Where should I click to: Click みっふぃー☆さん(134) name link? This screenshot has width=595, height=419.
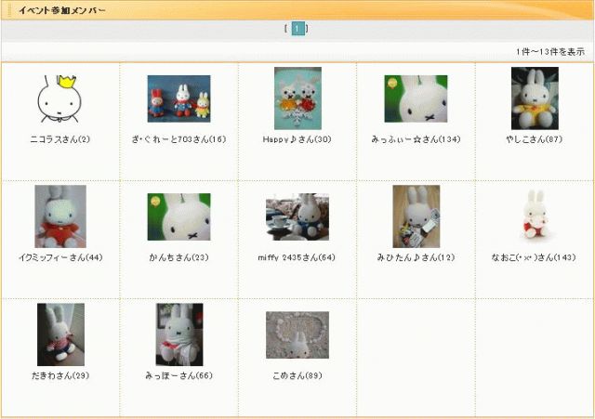(x=416, y=139)
